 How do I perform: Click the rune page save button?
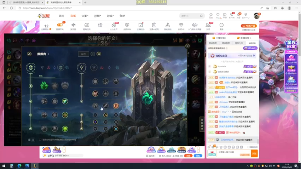[84, 54]
